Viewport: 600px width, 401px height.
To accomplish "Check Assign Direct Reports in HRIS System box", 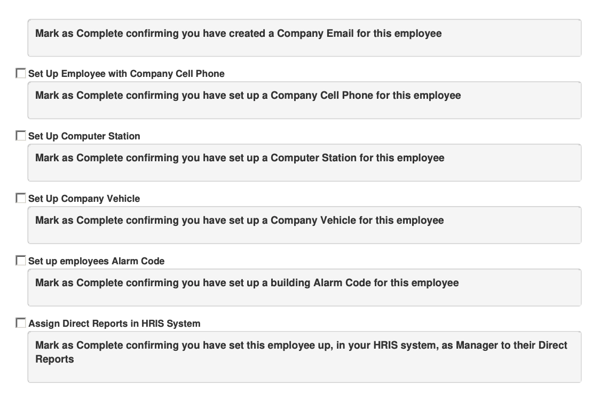I will (21, 323).
